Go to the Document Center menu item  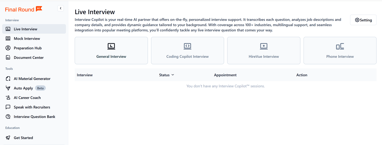pyautogui.click(x=29, y=58)
